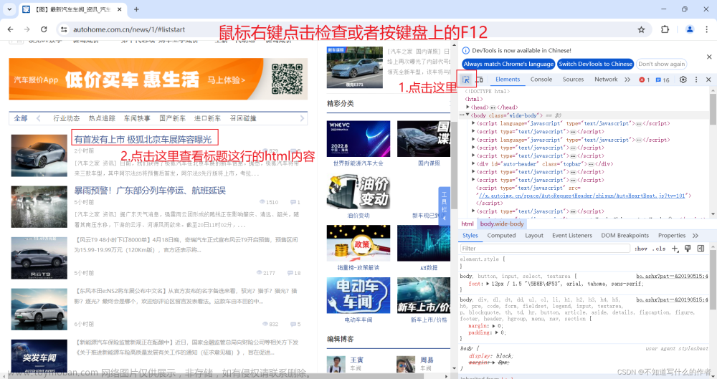Screen dimensions: 717x379
Task: Open the DevTools three-dot customize menu
Action: (x=696, y=80)
